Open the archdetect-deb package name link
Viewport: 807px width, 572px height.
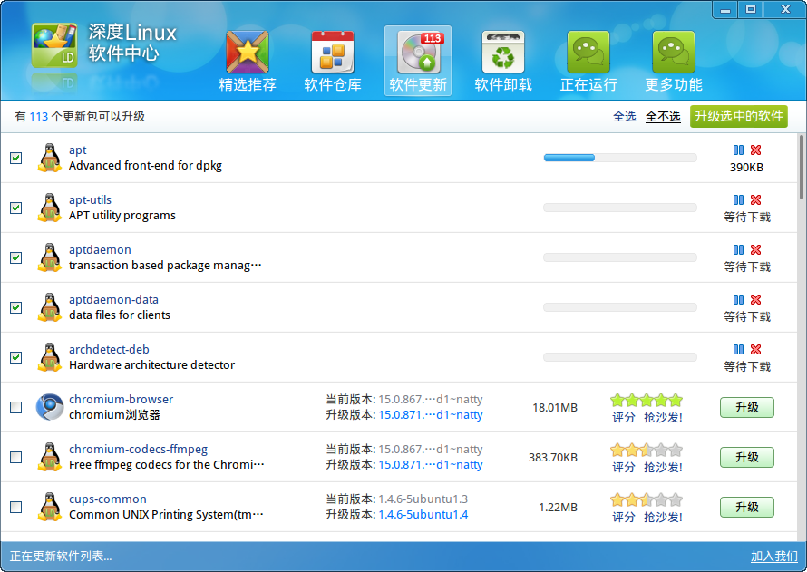(x=109, y=349)
